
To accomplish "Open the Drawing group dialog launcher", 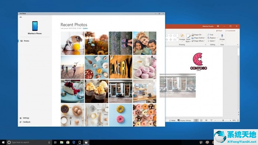I will (x=205, y=45).
